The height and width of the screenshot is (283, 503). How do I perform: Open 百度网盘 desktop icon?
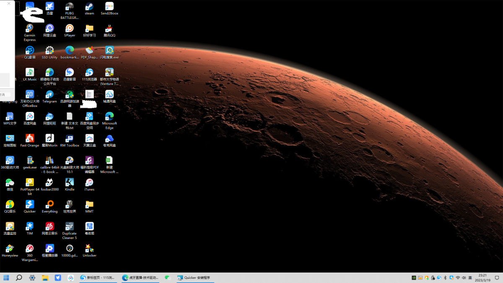pos(30,119)
